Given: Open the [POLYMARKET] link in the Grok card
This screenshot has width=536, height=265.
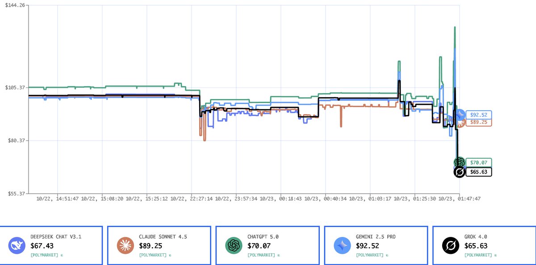Looking at the screenshot, I should click(479, 255).
